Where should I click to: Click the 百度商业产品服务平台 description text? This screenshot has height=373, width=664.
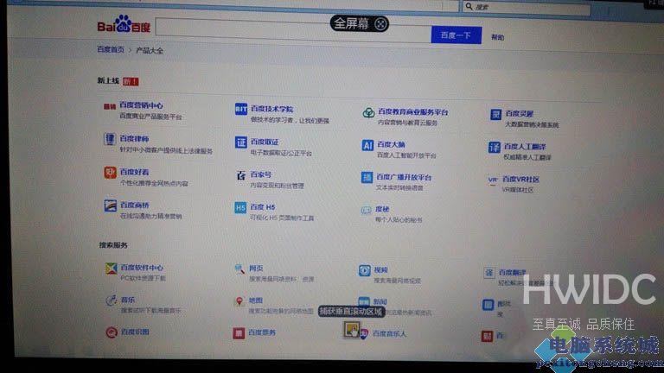pyautogui.click(x=150, y=117)
